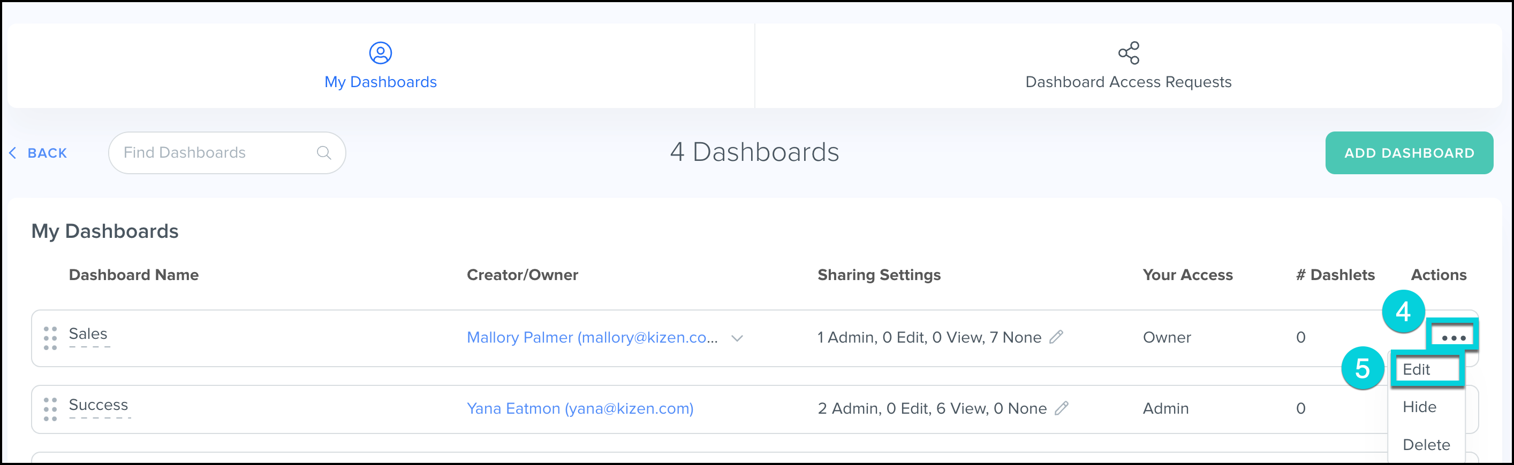The height and width of the screenshot is (465, 1514).
Task: Edit sharing settings pencil for Success
Action: pyautogui.click(x=1062, y=408)
